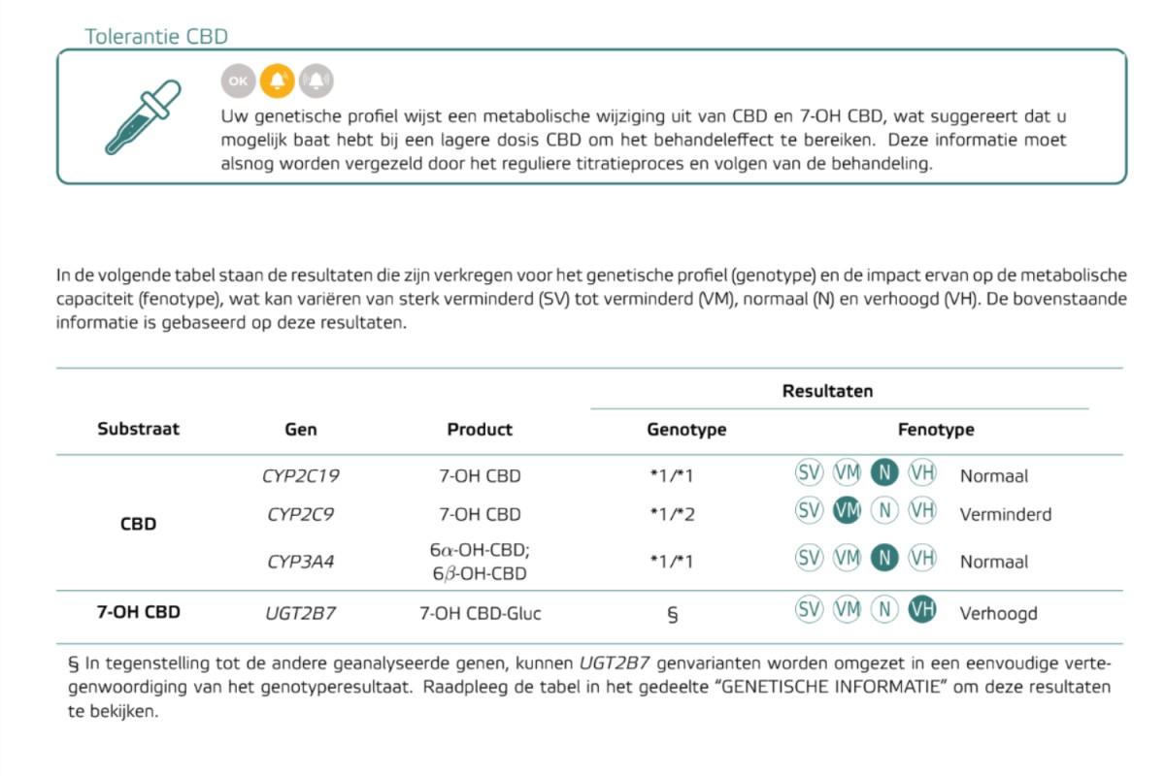Click the SV circle in UGT2B7 row
The image size is (1165, 776).
click(x=809, y=610)
